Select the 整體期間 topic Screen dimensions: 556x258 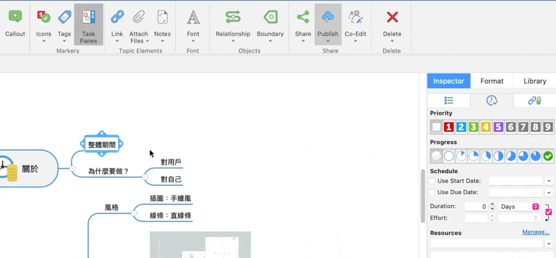[x=101, y=145]
